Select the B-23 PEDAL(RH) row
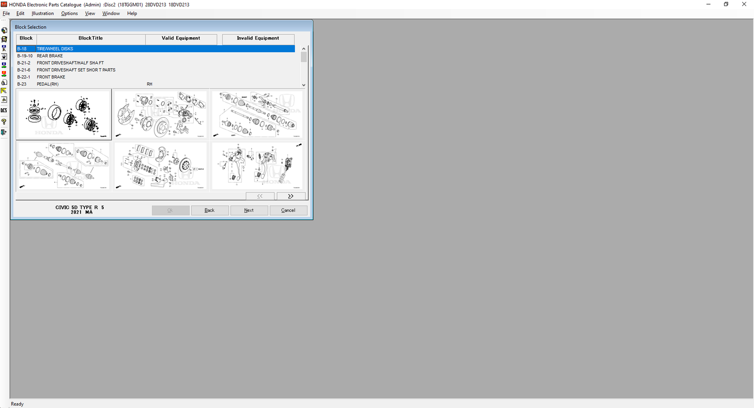This screenshot has width=754, height=408. 156,84
